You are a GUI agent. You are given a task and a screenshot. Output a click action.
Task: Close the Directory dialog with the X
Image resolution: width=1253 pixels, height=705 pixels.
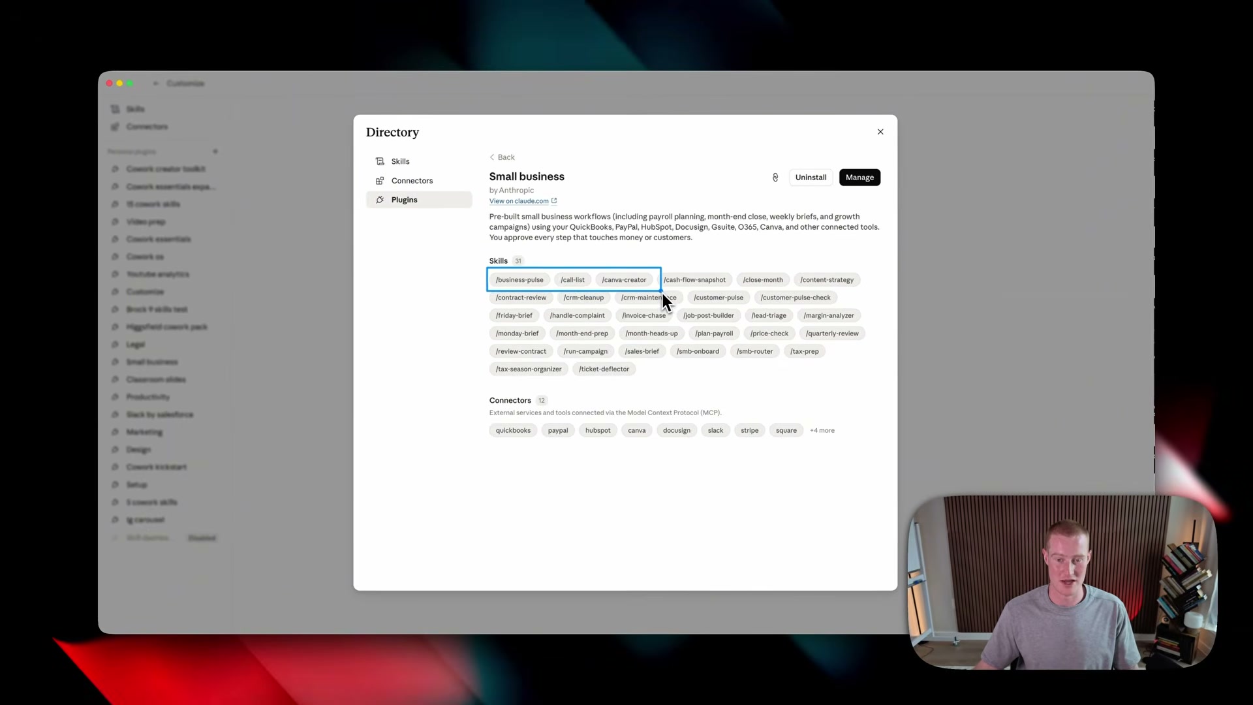pos(880,132)
